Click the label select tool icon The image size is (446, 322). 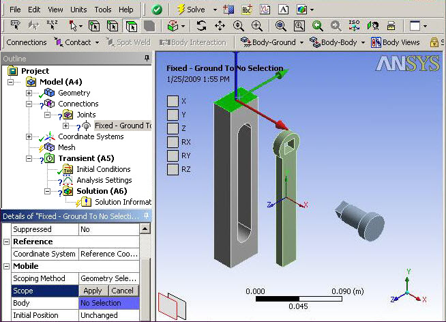(x=16, y=25)
